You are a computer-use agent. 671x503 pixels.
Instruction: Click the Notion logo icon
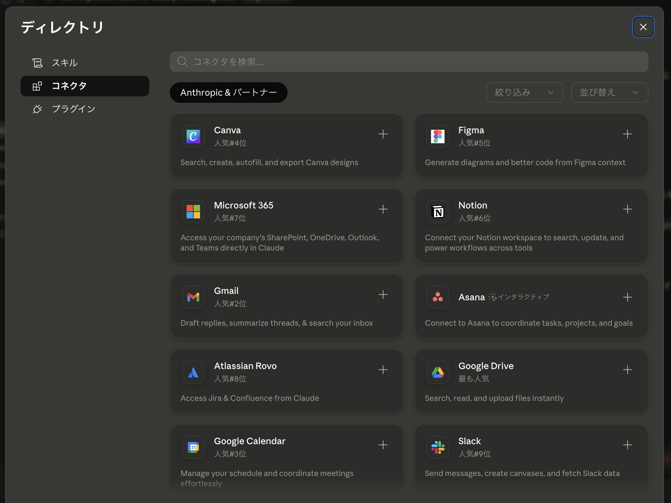point(438,212)
